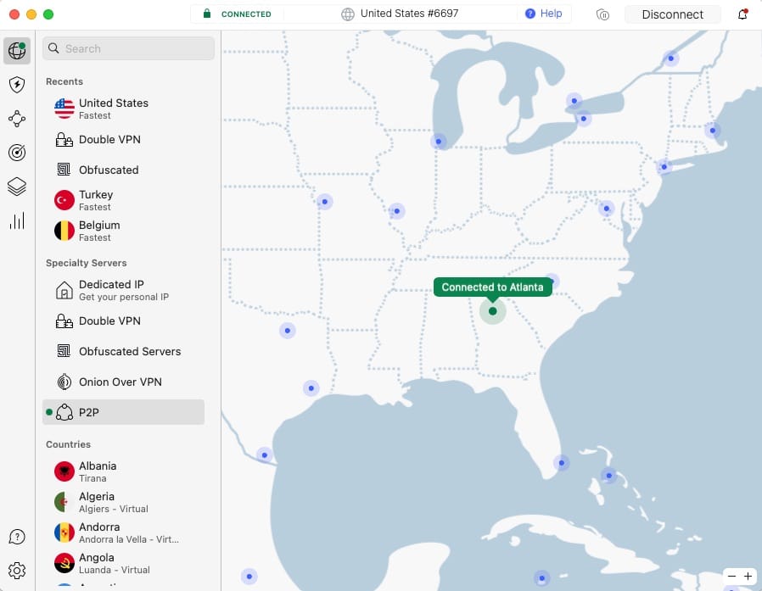This screenshot has height=591, width=762.
Task: Open the statistics bars icon
Action: click(17, 220)
